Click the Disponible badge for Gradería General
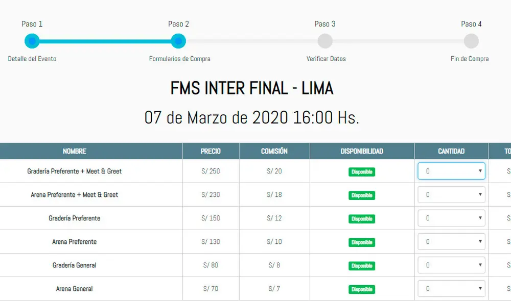The width and height of the screenshot is (511, 301). [x=362, y=265]
